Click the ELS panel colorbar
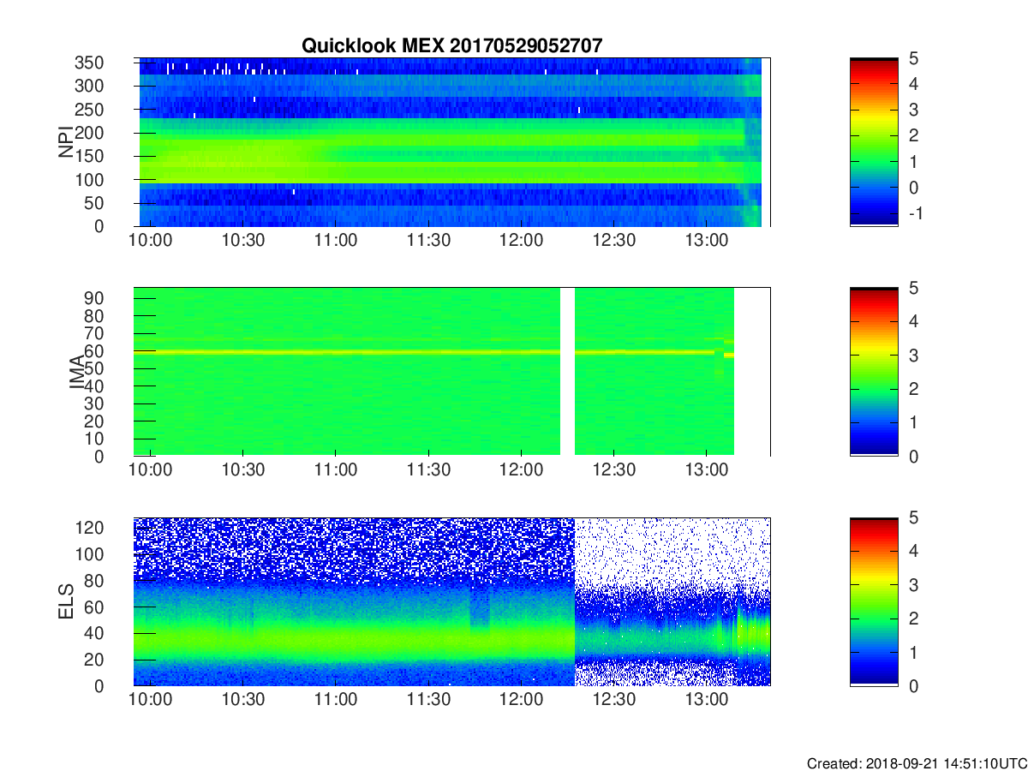1028x771 pixels. (874, 601)
